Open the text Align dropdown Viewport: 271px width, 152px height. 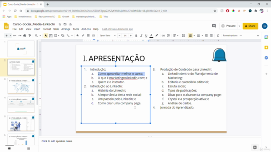click(x=176, y=35)
